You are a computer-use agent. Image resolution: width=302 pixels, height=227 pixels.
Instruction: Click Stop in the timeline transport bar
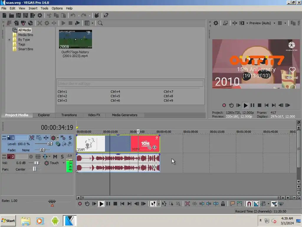click(x=115, y=204)
